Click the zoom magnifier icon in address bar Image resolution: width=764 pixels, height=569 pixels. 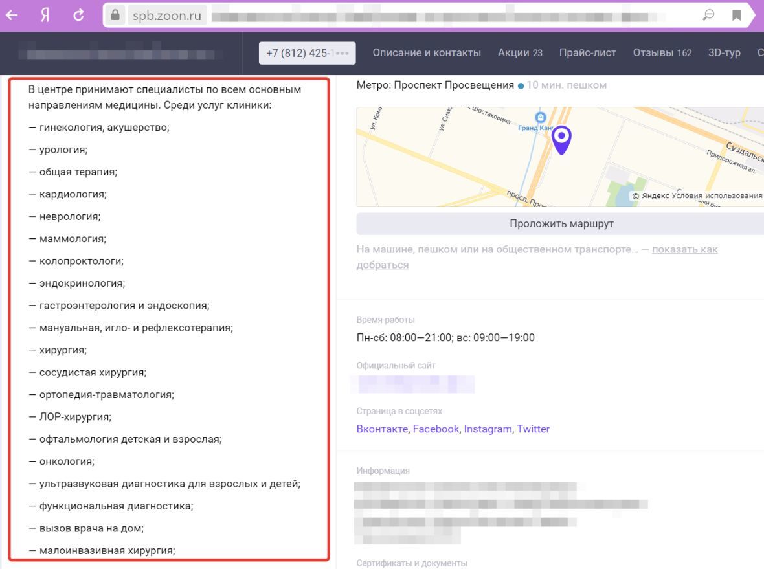point(708,16)
